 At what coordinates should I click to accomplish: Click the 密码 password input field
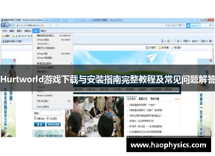click(51, 113)
